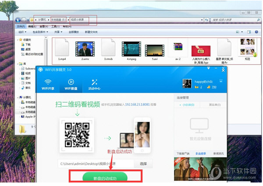Open the 活动中心 tab with the wand icon
Viewport: 263px width, 186px height.
94,85
